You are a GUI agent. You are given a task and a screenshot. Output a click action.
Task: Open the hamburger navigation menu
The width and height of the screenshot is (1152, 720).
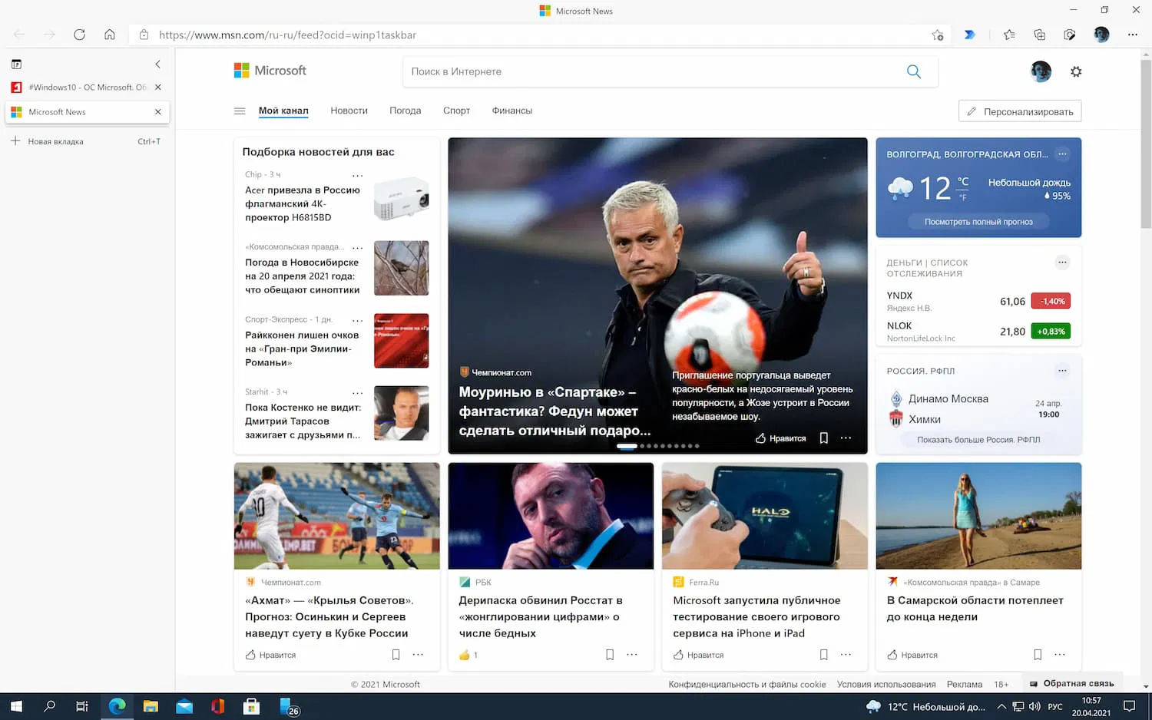240,111
